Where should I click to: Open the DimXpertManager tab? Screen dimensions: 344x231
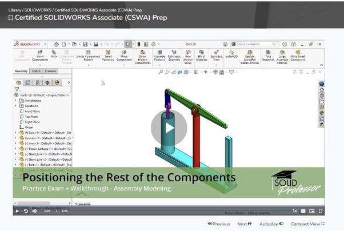(x=47, y=82)
